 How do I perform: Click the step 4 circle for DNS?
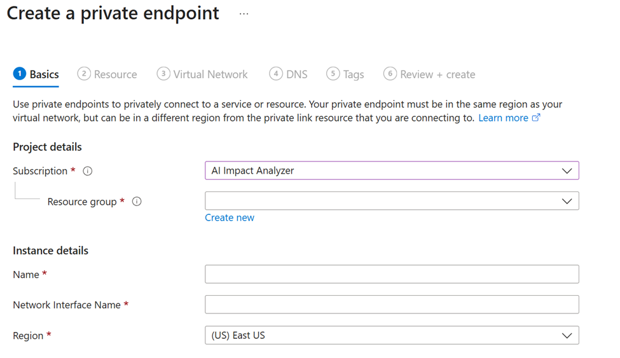(x=276, y=74)
